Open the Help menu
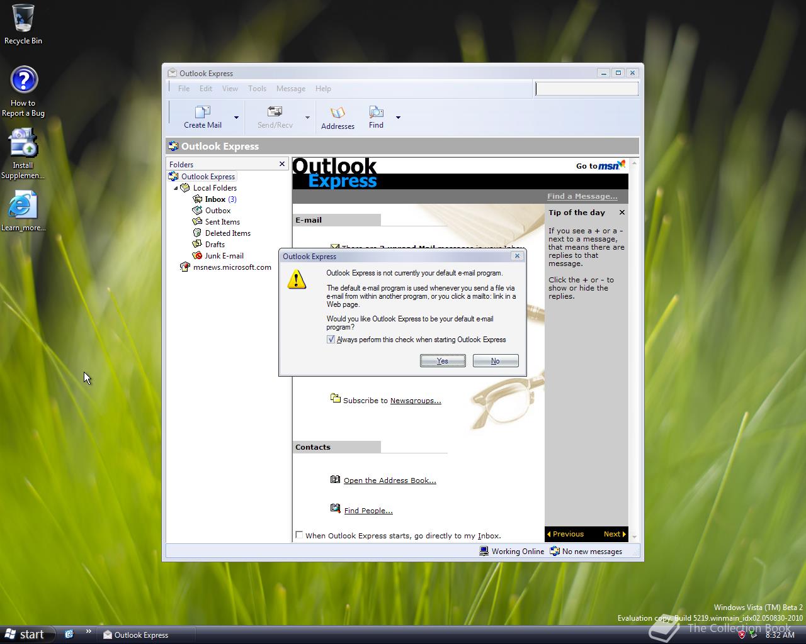The width and height of the screenshot is (806, 644). coord(323,89)
